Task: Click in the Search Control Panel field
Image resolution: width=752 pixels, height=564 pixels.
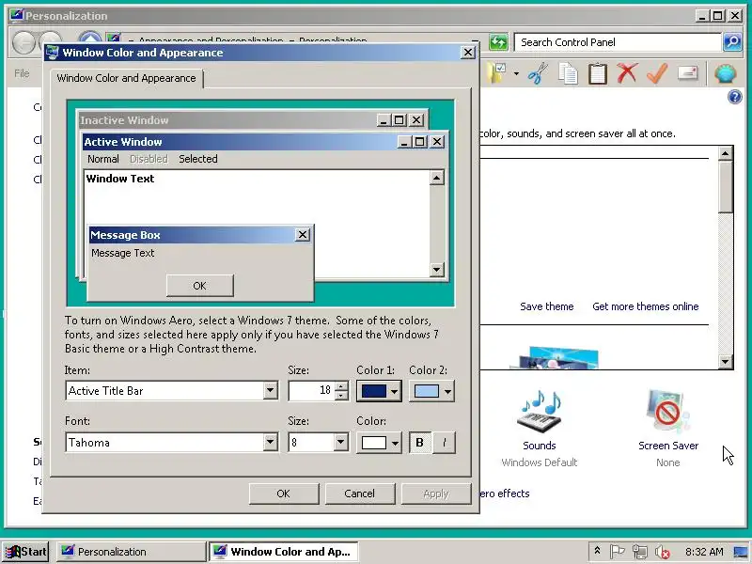Action: pos(618,42)
